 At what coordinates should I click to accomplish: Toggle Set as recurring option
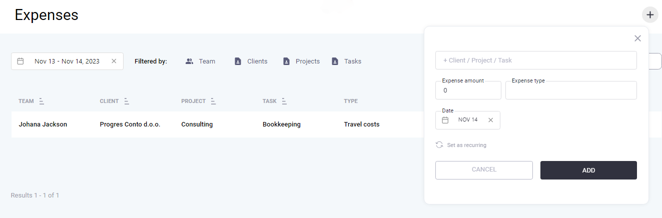click(x=461, y=145)
